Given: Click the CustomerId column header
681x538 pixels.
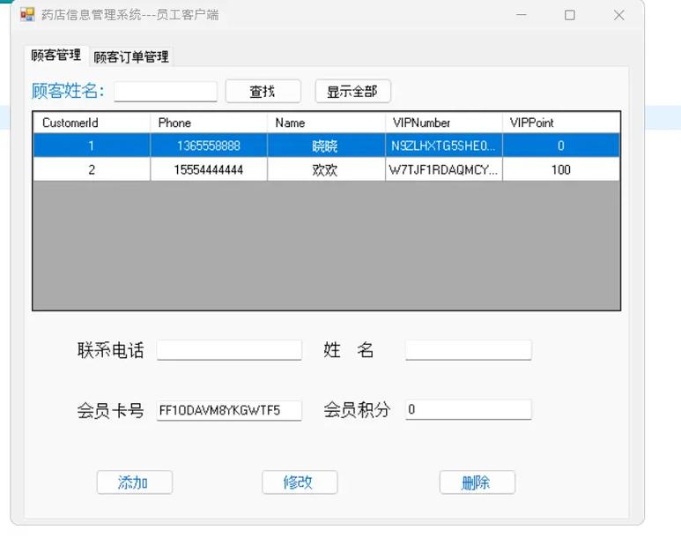Looking at the screenshot, I should tap(92, 123).
